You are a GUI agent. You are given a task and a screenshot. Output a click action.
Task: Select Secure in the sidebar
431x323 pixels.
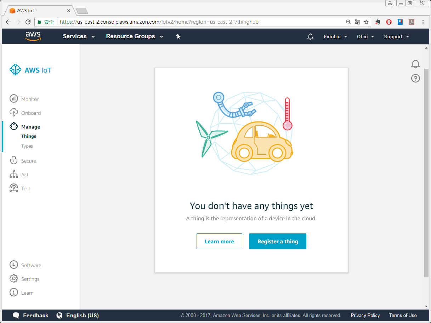(x=28, y=161)
